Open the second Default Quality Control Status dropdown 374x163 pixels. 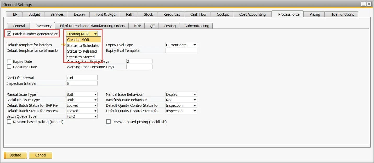[x=195, y=111]
